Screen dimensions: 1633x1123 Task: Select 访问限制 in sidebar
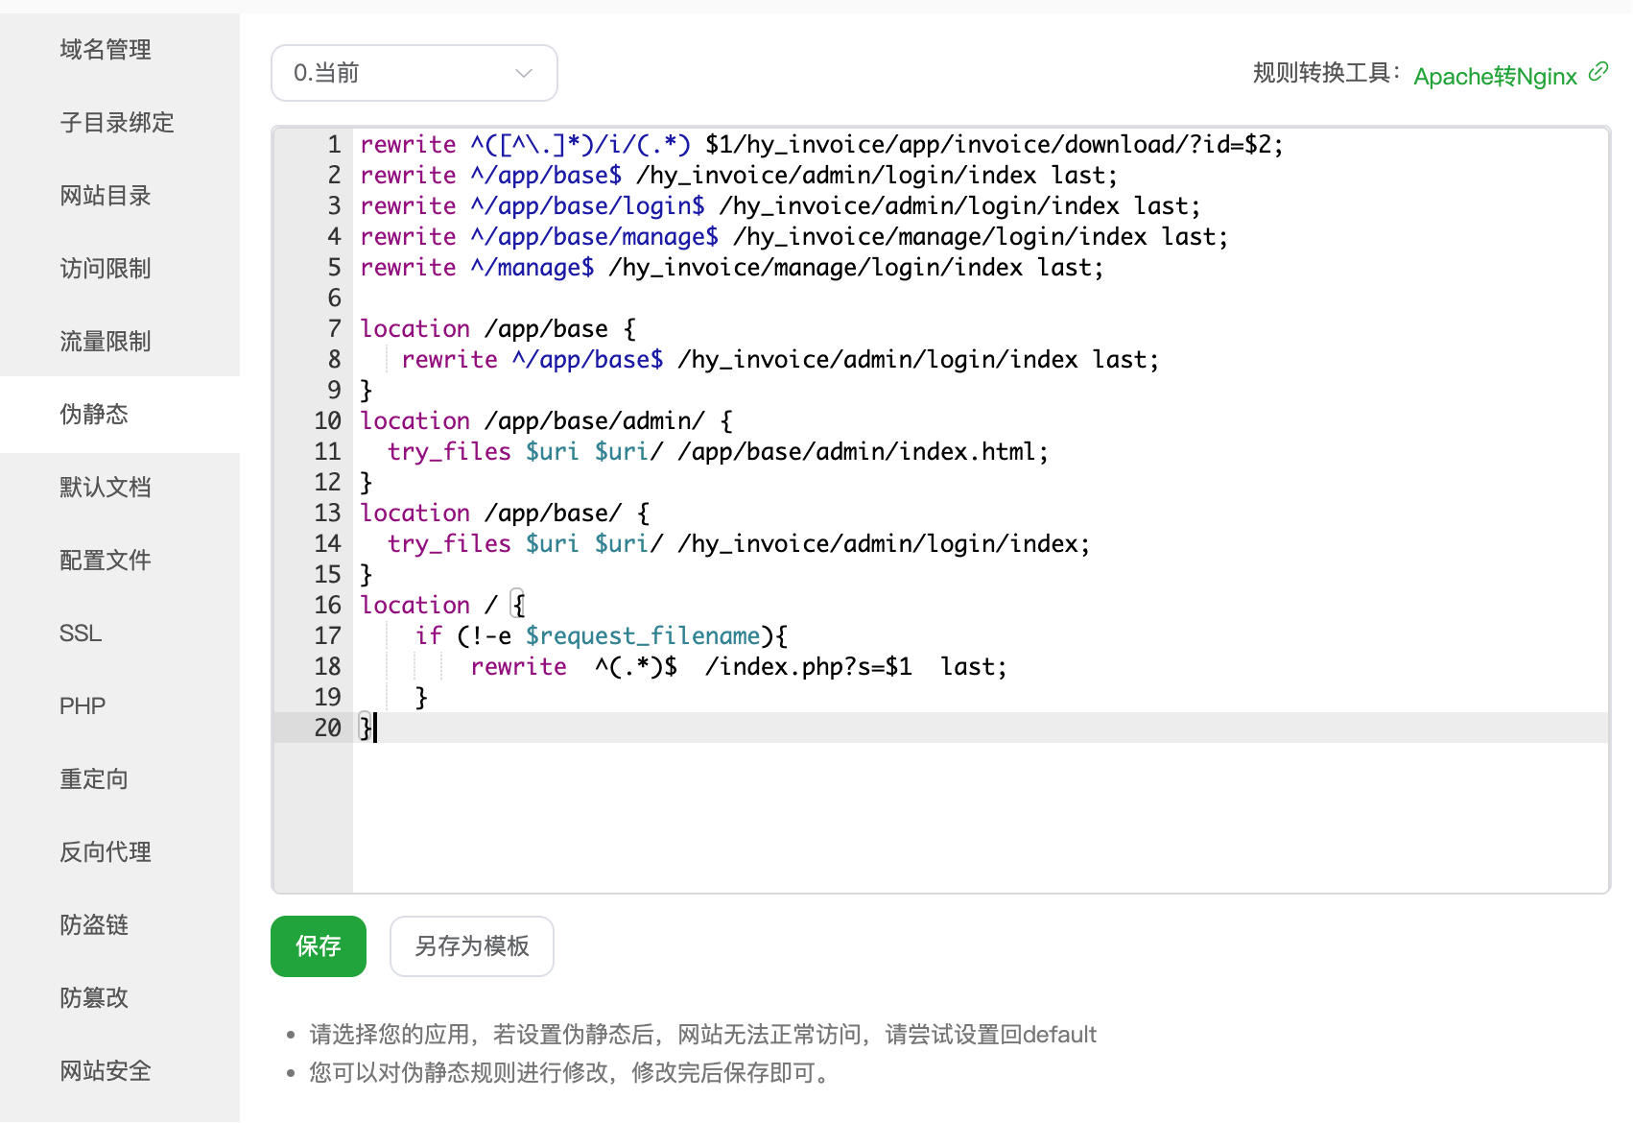click(106, 269)
